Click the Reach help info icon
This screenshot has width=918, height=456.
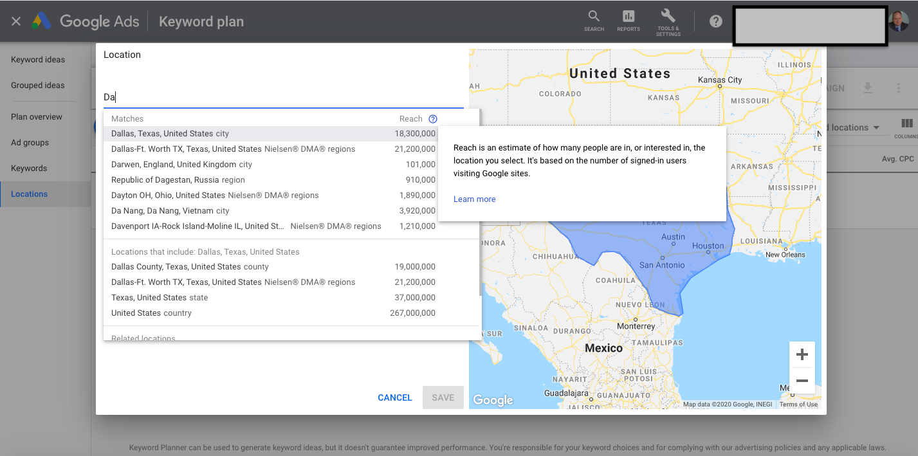433,119
